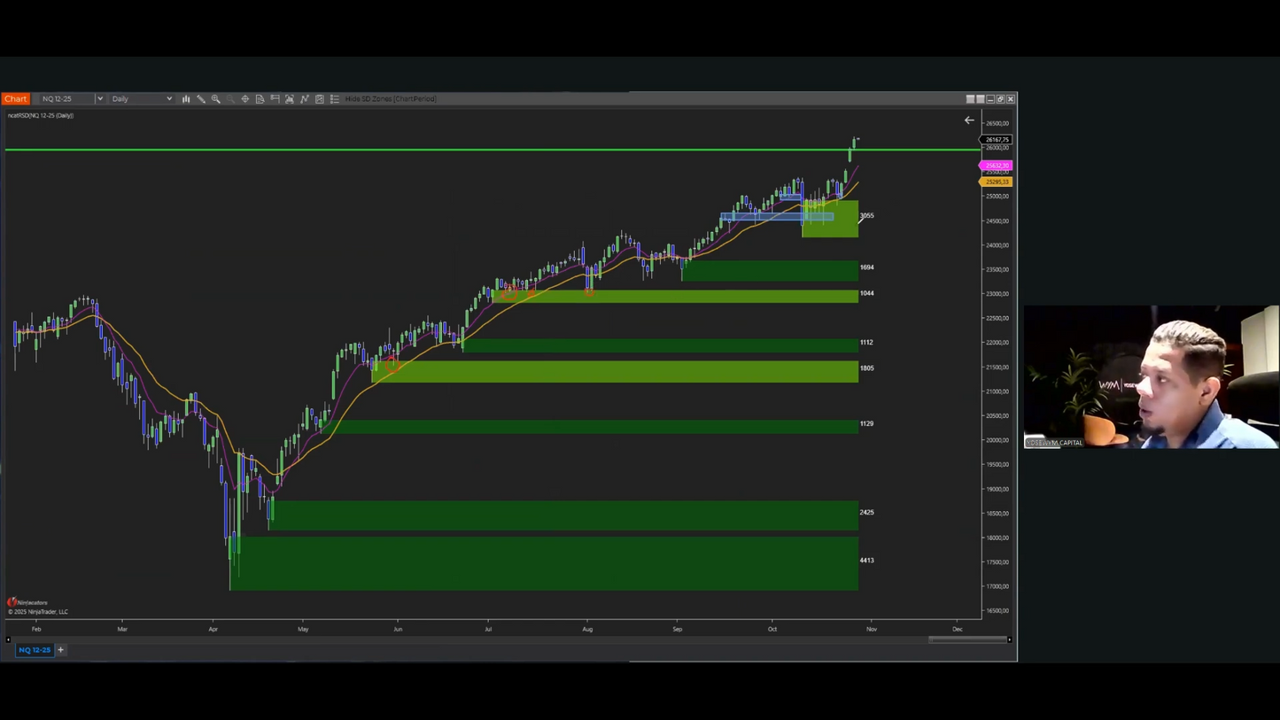Click the zoom in magnifier icon
This screenshot has height=720, width=1280.
(216, 99)
